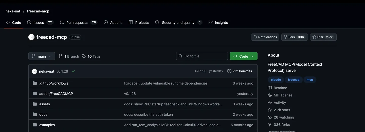Click folder icon next to addon/FreeCADMCP
Screen dimensions: 365x132
(35, 94)
